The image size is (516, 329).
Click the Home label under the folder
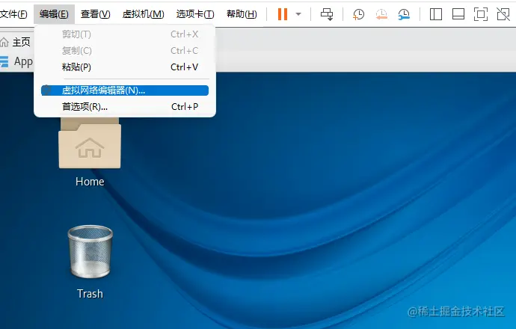coord(90,182)
